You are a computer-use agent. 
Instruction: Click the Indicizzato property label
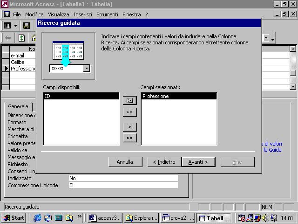pyautogui.click(x=20, y=178)
